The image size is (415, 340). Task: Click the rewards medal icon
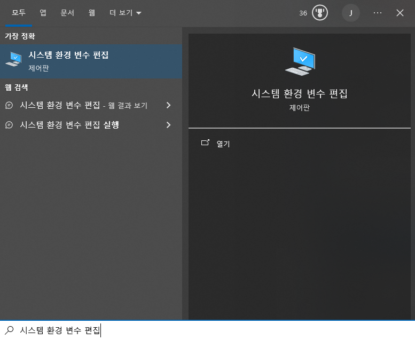tap(320, 13)
